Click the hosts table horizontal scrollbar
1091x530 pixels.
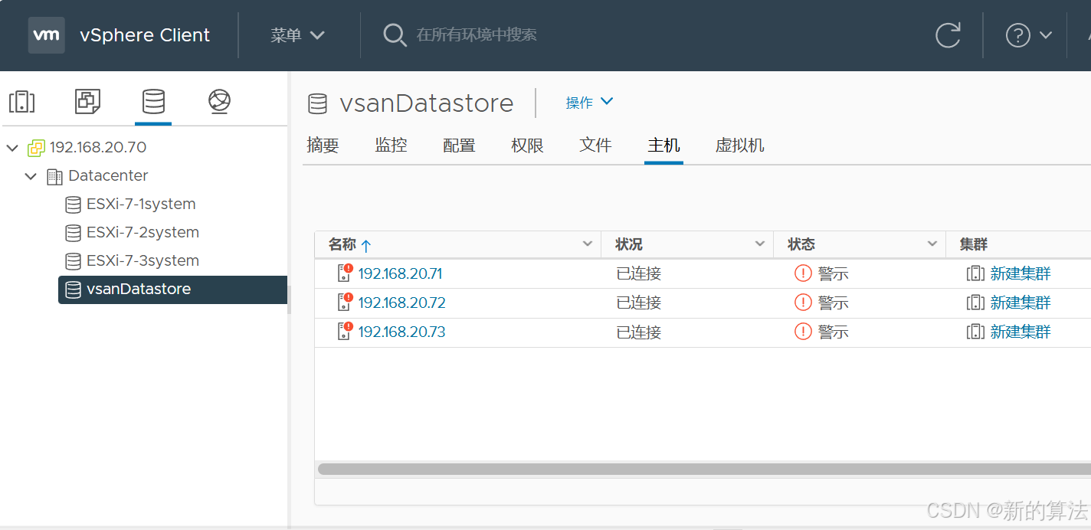[x=703, y=468]
